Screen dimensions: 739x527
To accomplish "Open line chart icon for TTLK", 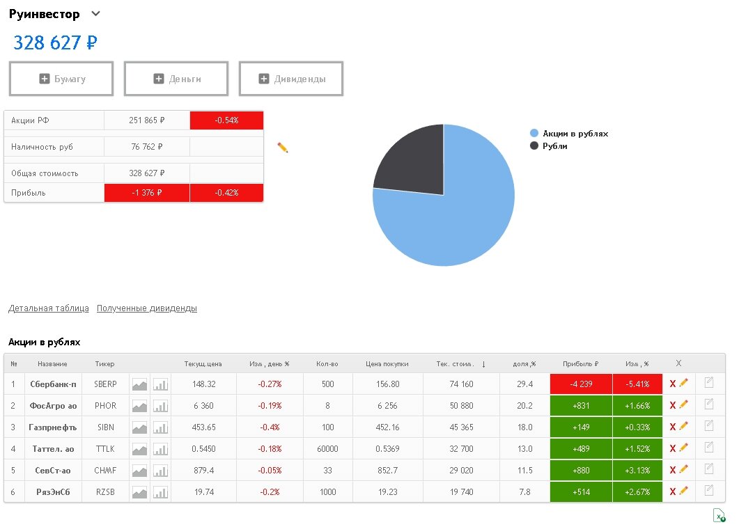I will click(x=139, y=449).
